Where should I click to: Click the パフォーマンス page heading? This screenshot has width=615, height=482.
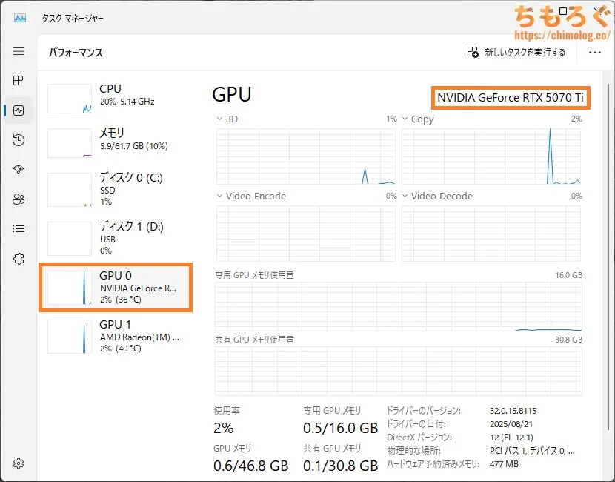tap(76, 53)
